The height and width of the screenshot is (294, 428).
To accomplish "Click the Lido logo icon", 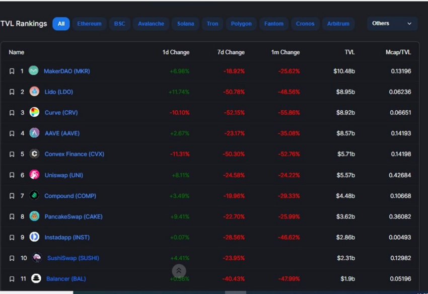I will coord(34,92).
